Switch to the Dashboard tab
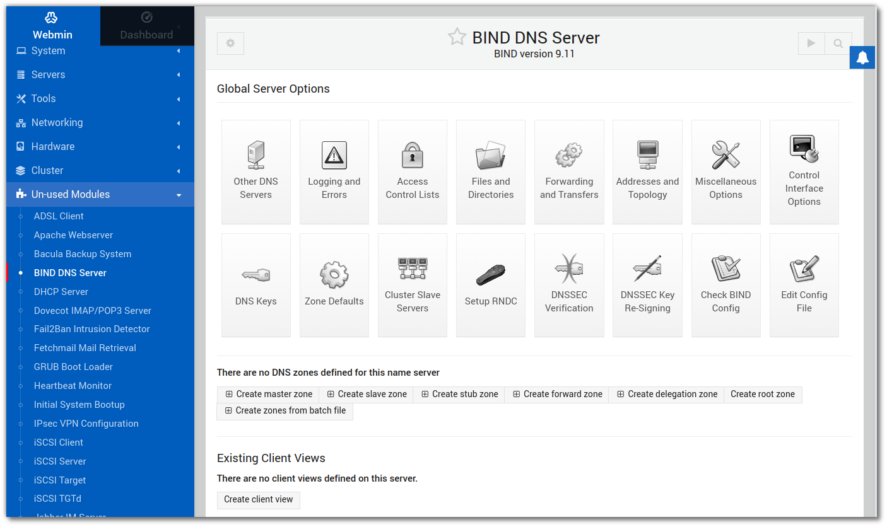This screenshot has width=887, height=527. click(147, 26)
